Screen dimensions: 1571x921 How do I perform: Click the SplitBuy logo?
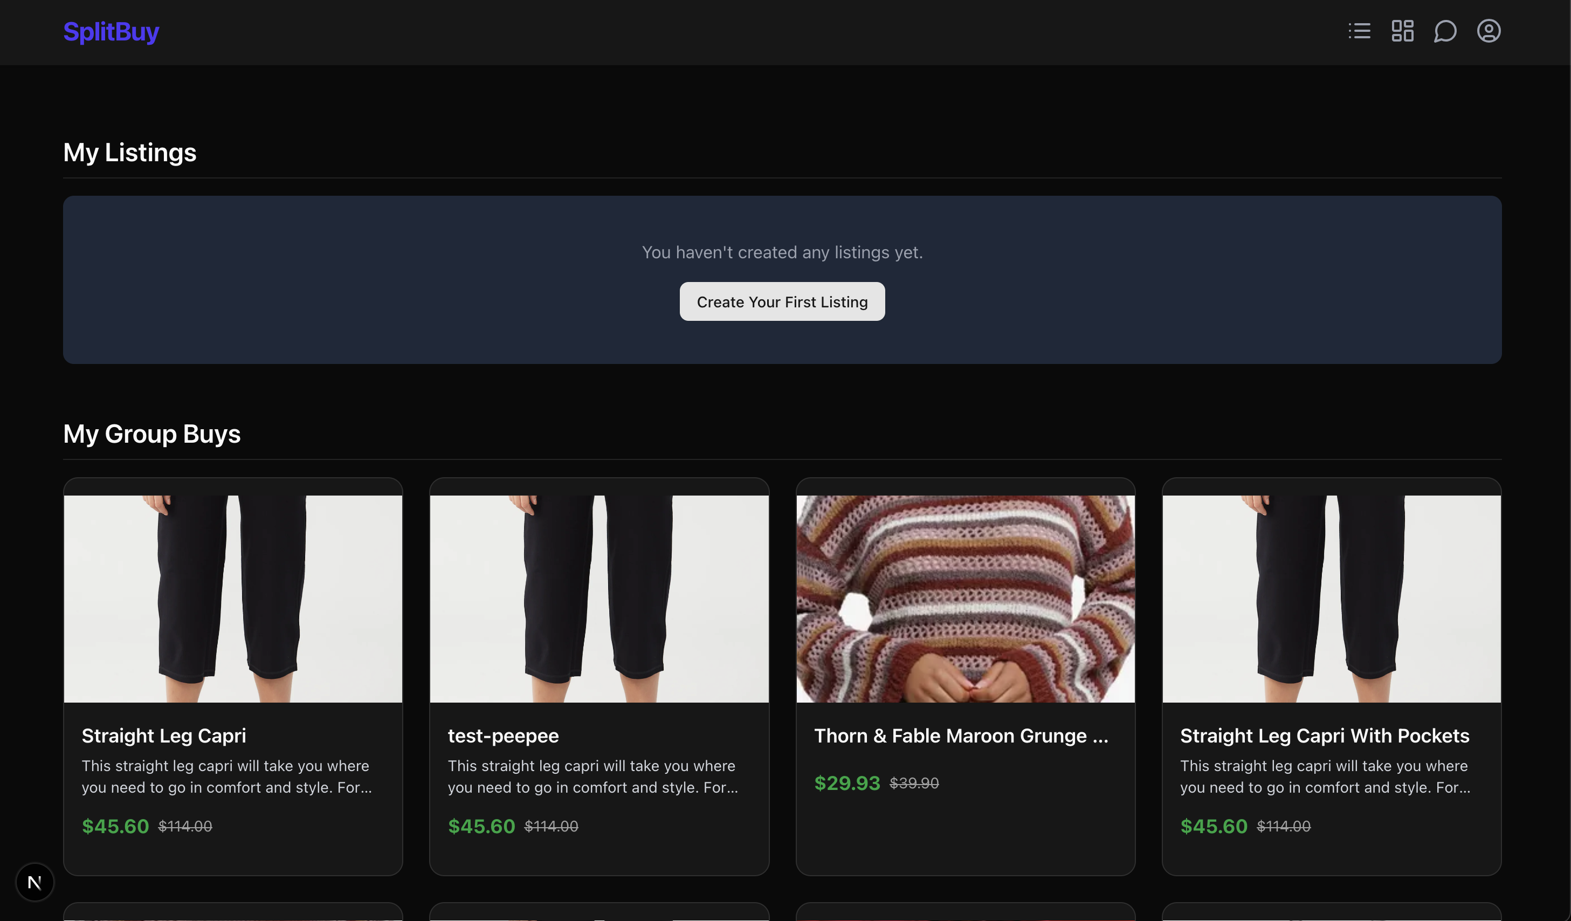[x=111, y=31]
